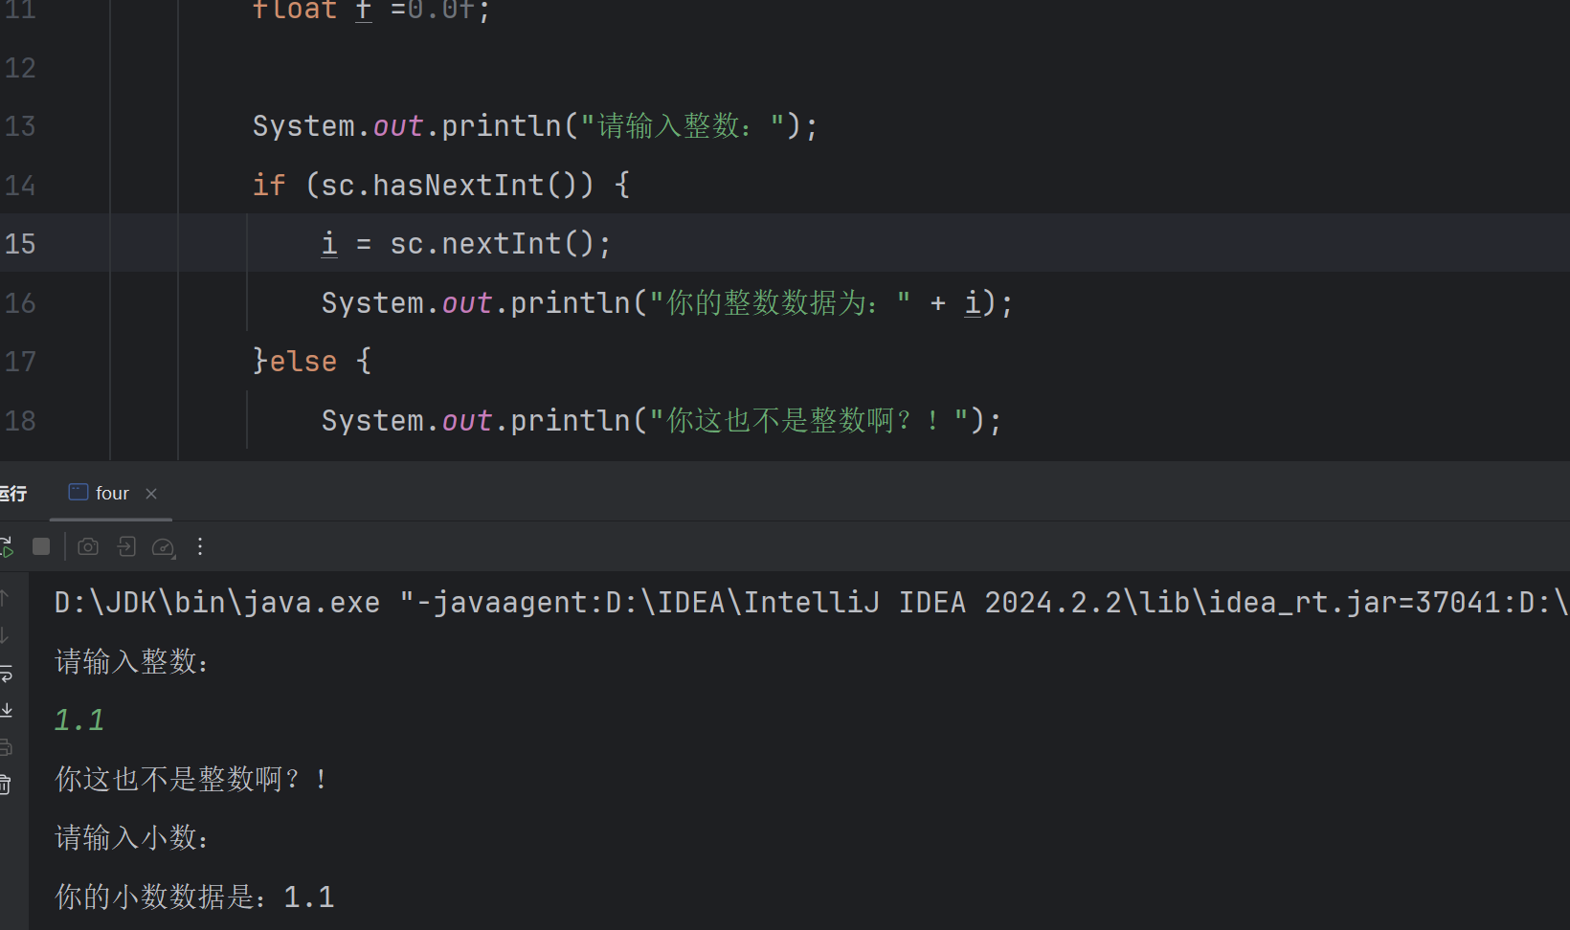1570x930 pixels.
Task: Click line number 18 in gutter
Action: (20, 421)
